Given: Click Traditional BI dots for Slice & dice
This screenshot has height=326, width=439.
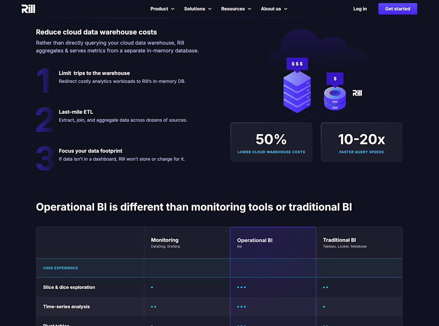Looking at the screenshot, I should tap(325, 287).
